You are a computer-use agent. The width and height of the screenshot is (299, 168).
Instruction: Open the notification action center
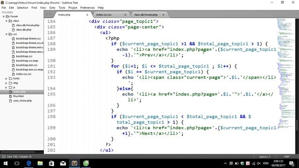point(292,163)
